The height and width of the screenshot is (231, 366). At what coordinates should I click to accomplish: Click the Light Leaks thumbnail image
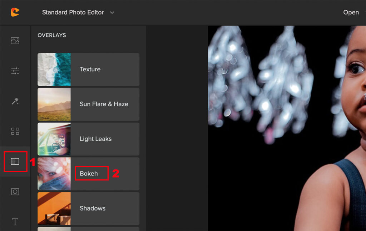(54, 139)
